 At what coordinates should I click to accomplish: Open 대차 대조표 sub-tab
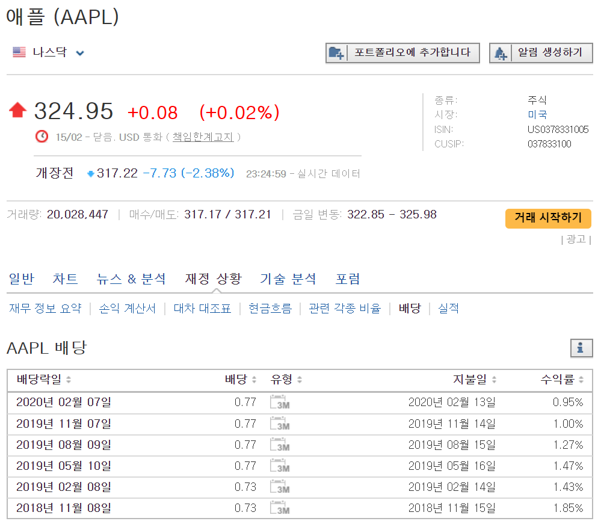203,308
